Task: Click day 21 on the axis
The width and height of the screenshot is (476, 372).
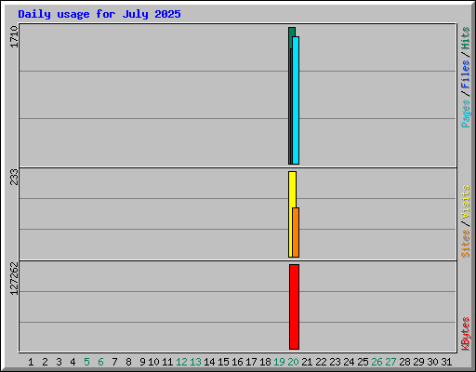Action: 307,362
